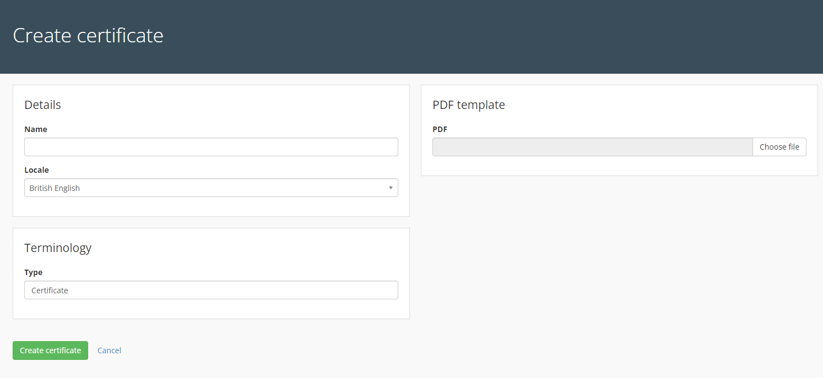Click the bold PDF field label
Image resolution: width=823 pixels, height=378 pixels.
click(440, 129)
